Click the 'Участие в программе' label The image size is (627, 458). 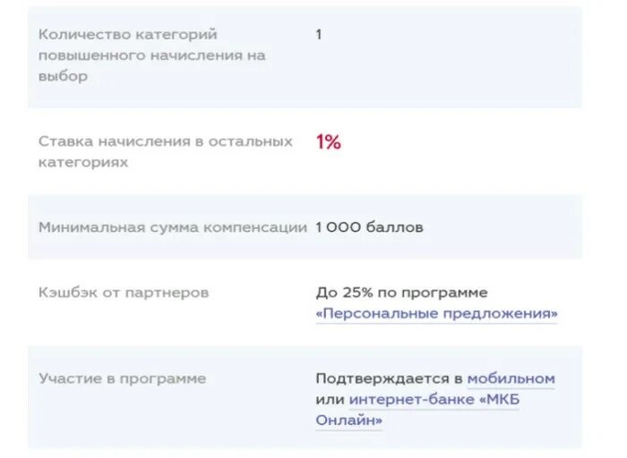pos(123,378)
